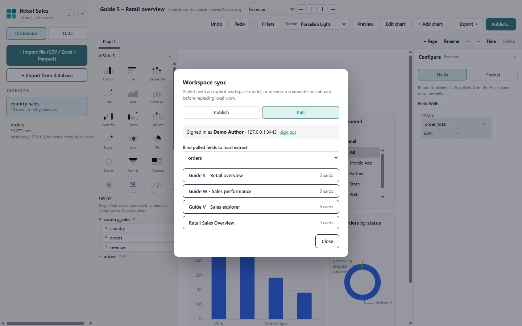Click the Preview button
The width and height of the screenshot is (522, 326).
(x=365, y=24)
